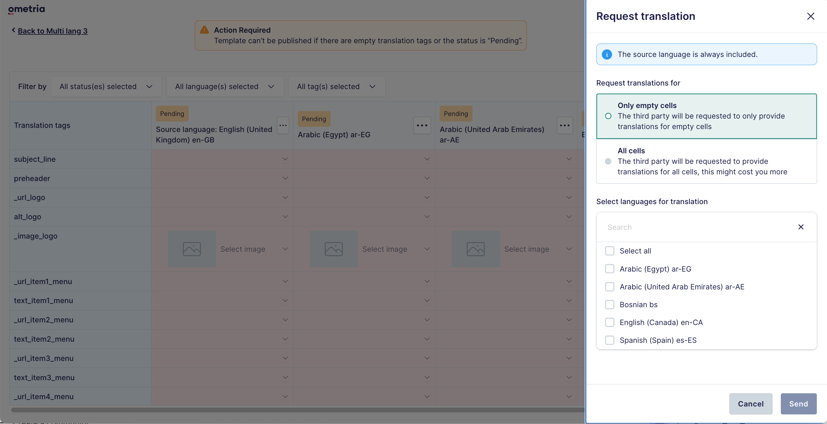Click the text_item2_menu translation tag
The height and width of the screenshot is (424, 827).
pyautogui.click(x=44, y=339)
